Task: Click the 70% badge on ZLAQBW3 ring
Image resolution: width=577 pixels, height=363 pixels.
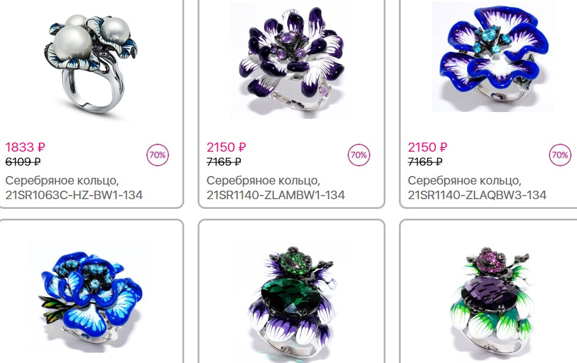Action: tap(560, 155)
